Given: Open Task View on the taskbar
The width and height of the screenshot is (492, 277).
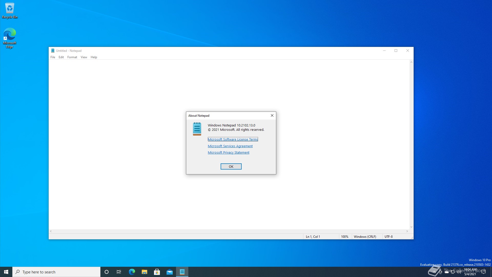Looking at the screenshot, I should pyautogui.click(x=119, y=272).
